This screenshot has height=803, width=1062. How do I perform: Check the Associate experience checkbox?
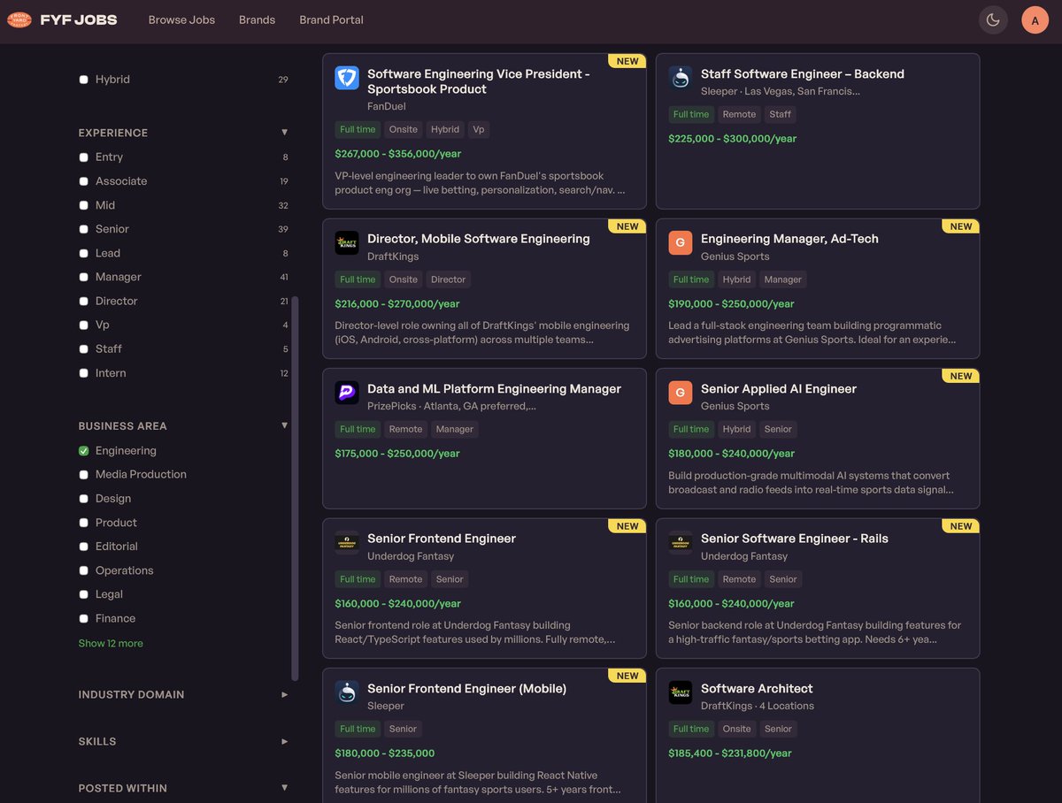coord(83,181)
